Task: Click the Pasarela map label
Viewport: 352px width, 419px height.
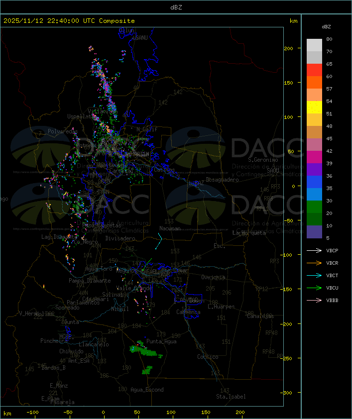Action: [x=62, y=402]
